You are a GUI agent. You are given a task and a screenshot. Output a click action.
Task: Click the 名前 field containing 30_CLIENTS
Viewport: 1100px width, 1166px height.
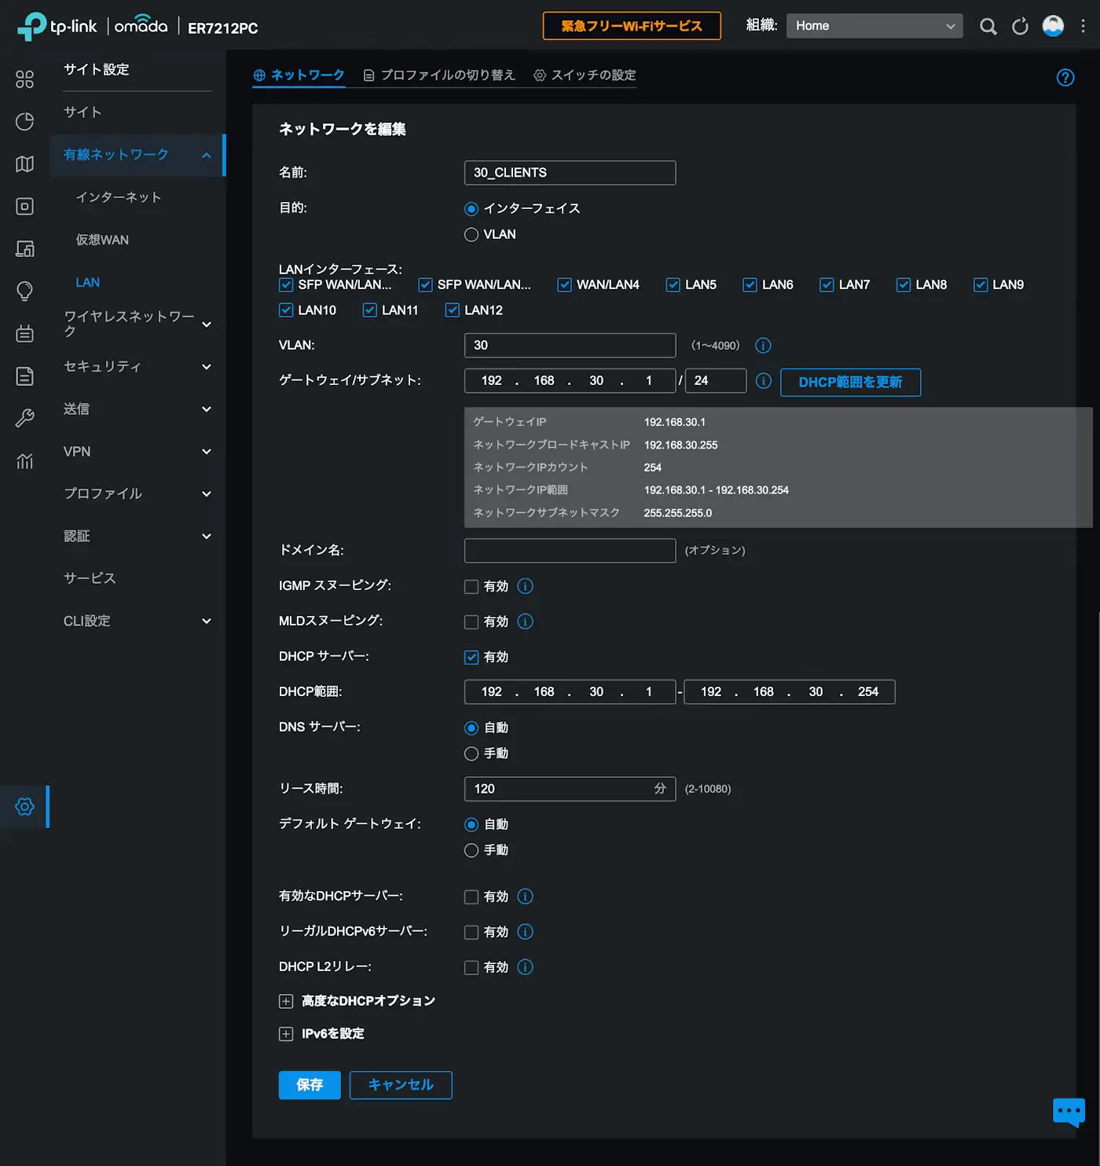(x=570, y=173)
